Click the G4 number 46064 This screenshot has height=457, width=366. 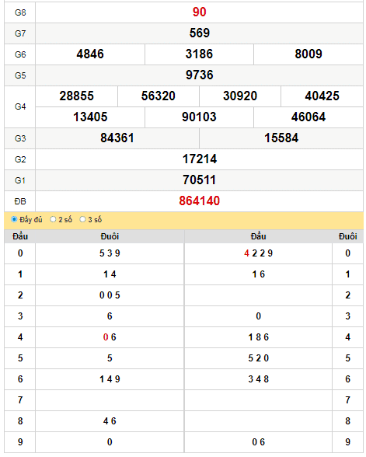point(308,117)
